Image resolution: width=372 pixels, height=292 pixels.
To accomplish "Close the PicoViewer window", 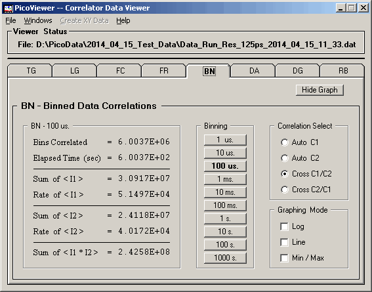I will tap(363, 9).
